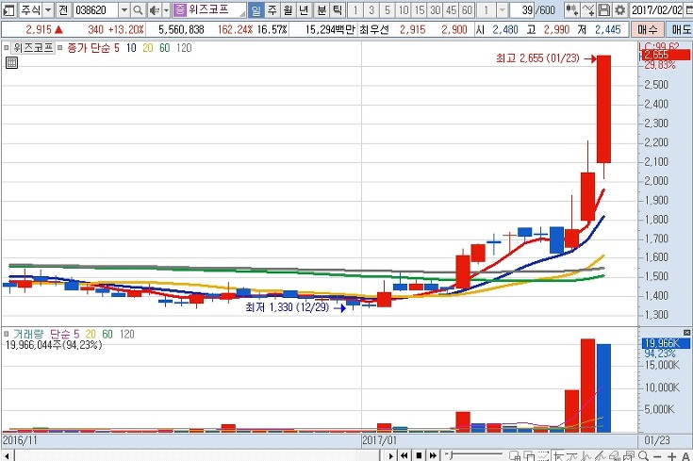This screenshot has height=461, width=693.
Task: Click the consecutive chart lookup icon
Action: (x=572, y=9)
